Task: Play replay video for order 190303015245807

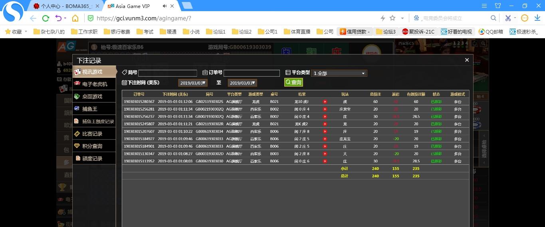Action: tap(325, 124)
